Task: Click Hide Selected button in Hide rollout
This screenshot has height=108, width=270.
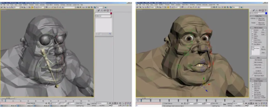Action: [258, 60]
